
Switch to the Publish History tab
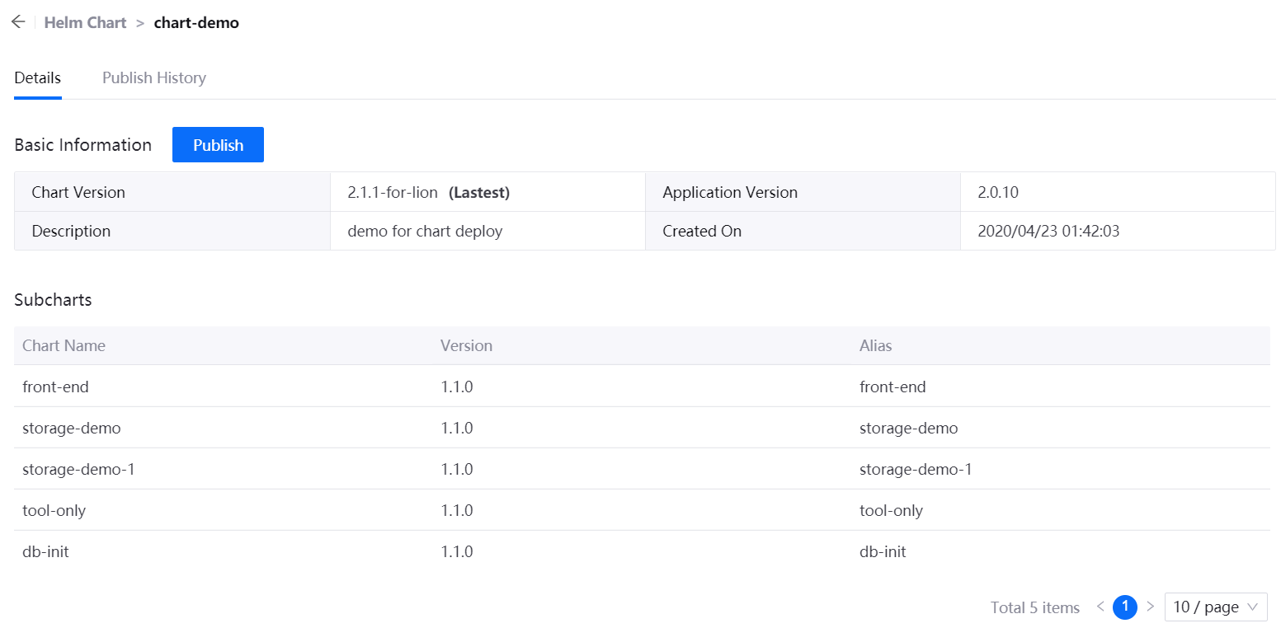(x=153, y=77)
